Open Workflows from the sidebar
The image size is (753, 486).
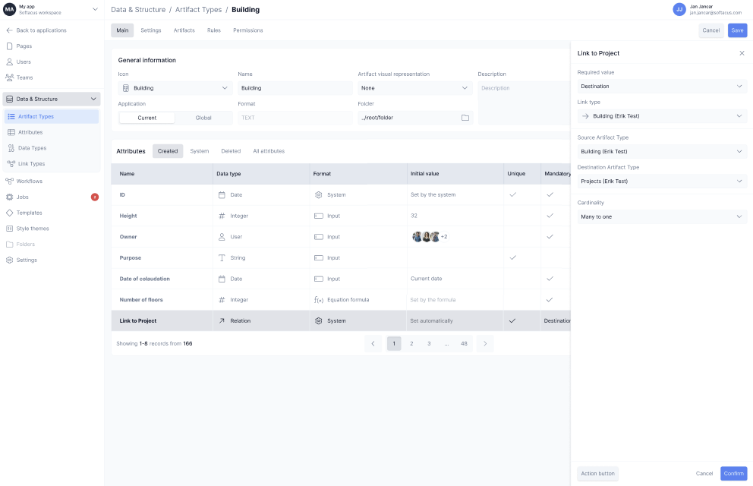pyautogui.click(x=30, y=181)
